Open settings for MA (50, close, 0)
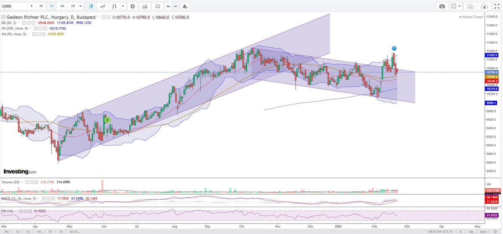 pos(39,34)
